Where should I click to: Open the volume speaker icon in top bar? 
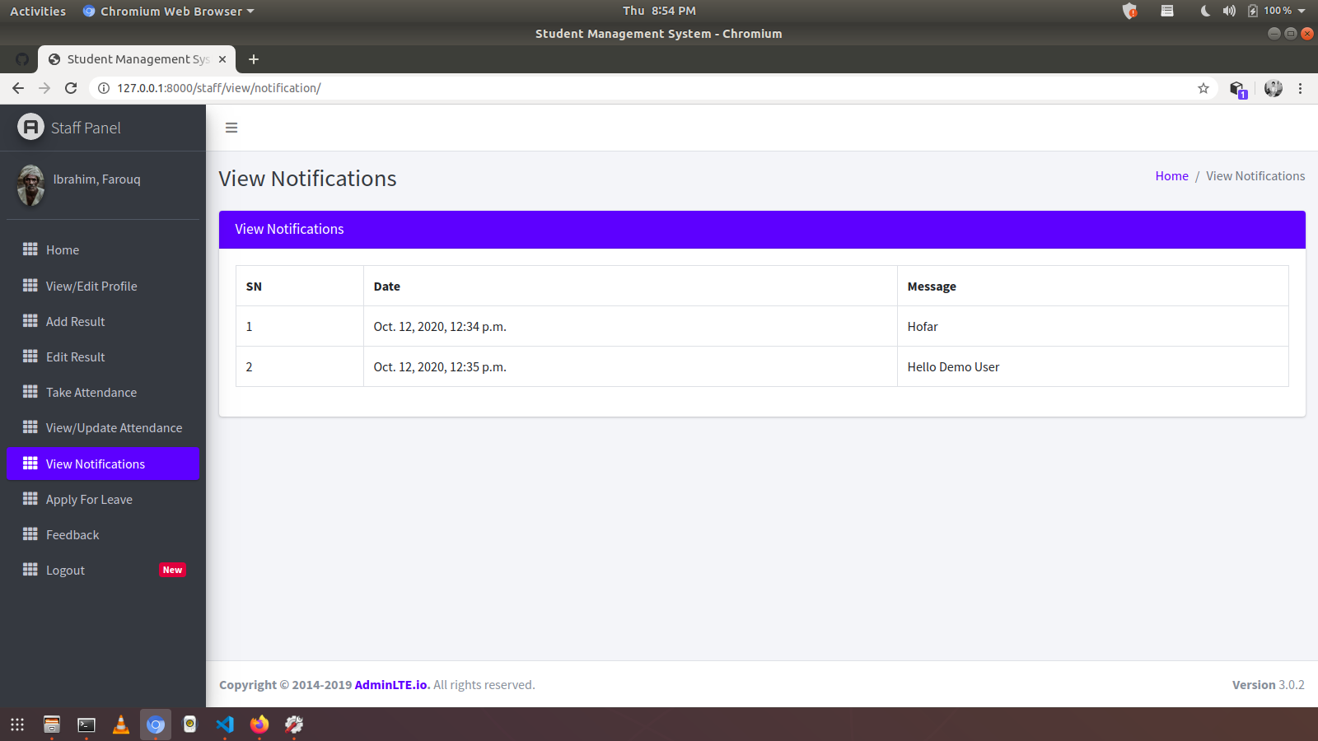1229,11
